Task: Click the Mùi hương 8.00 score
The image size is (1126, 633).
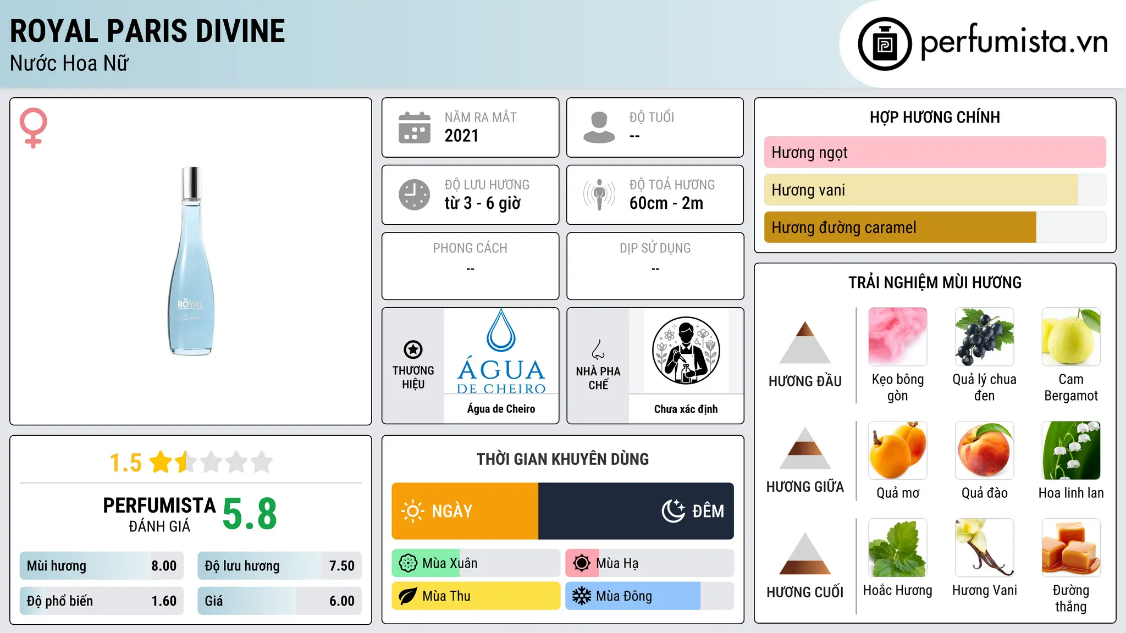Action: [102, 566]
